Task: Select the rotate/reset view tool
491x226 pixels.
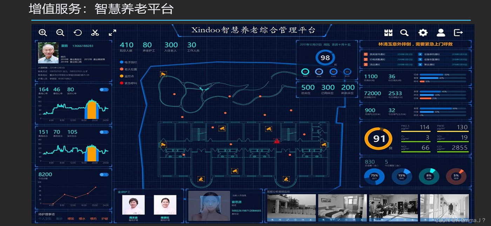Action: [78, 32]
